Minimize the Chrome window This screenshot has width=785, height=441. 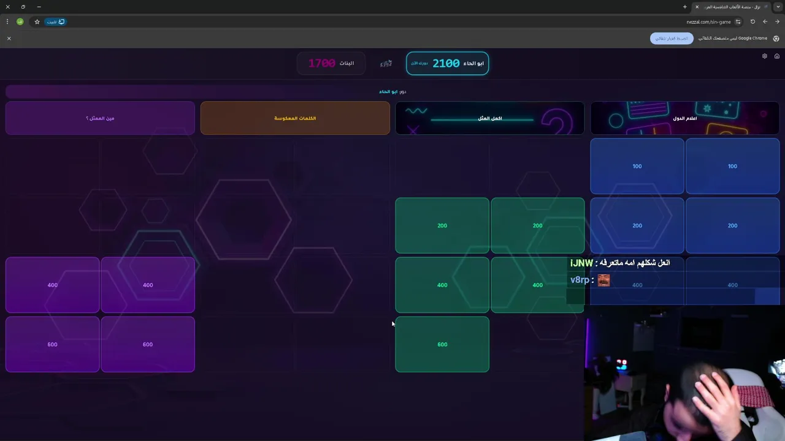click(x=39, y=7)
